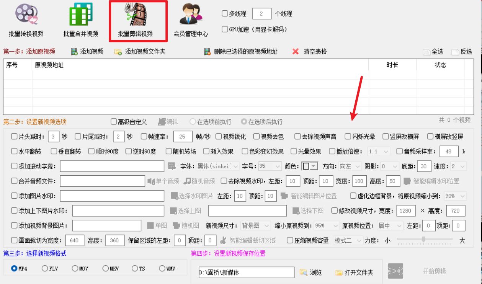Click 线程 count input field
Screen dimensions: 482x284
(x=261, y=13)
